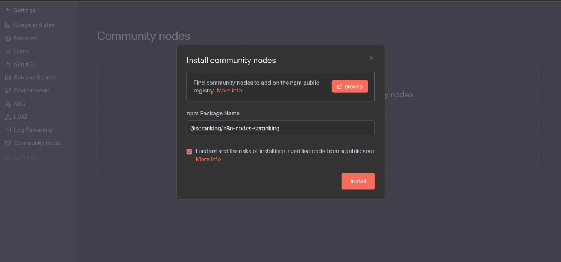Open Log Streaming settings
Image resolution: width=561 pixels, height=262 pixels.
click(33, 130)
